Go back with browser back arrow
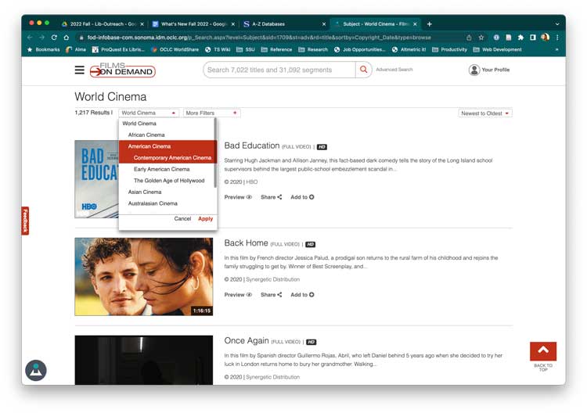 pyautogui.click(x=30, y=38)
